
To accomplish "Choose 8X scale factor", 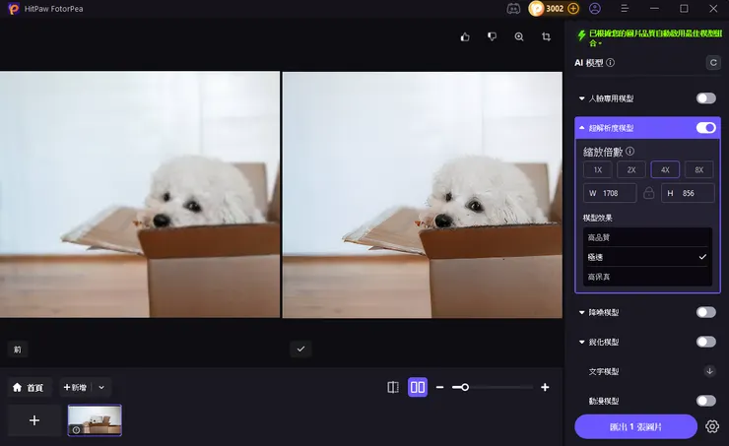I will (x=698, y=169).
